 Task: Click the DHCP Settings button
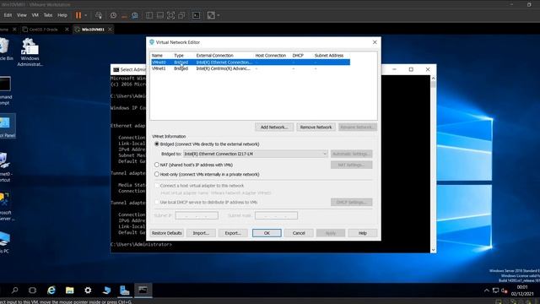coord(351,202)
